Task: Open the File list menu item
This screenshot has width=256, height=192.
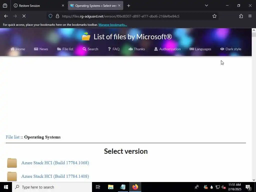Action: point(65,49)
